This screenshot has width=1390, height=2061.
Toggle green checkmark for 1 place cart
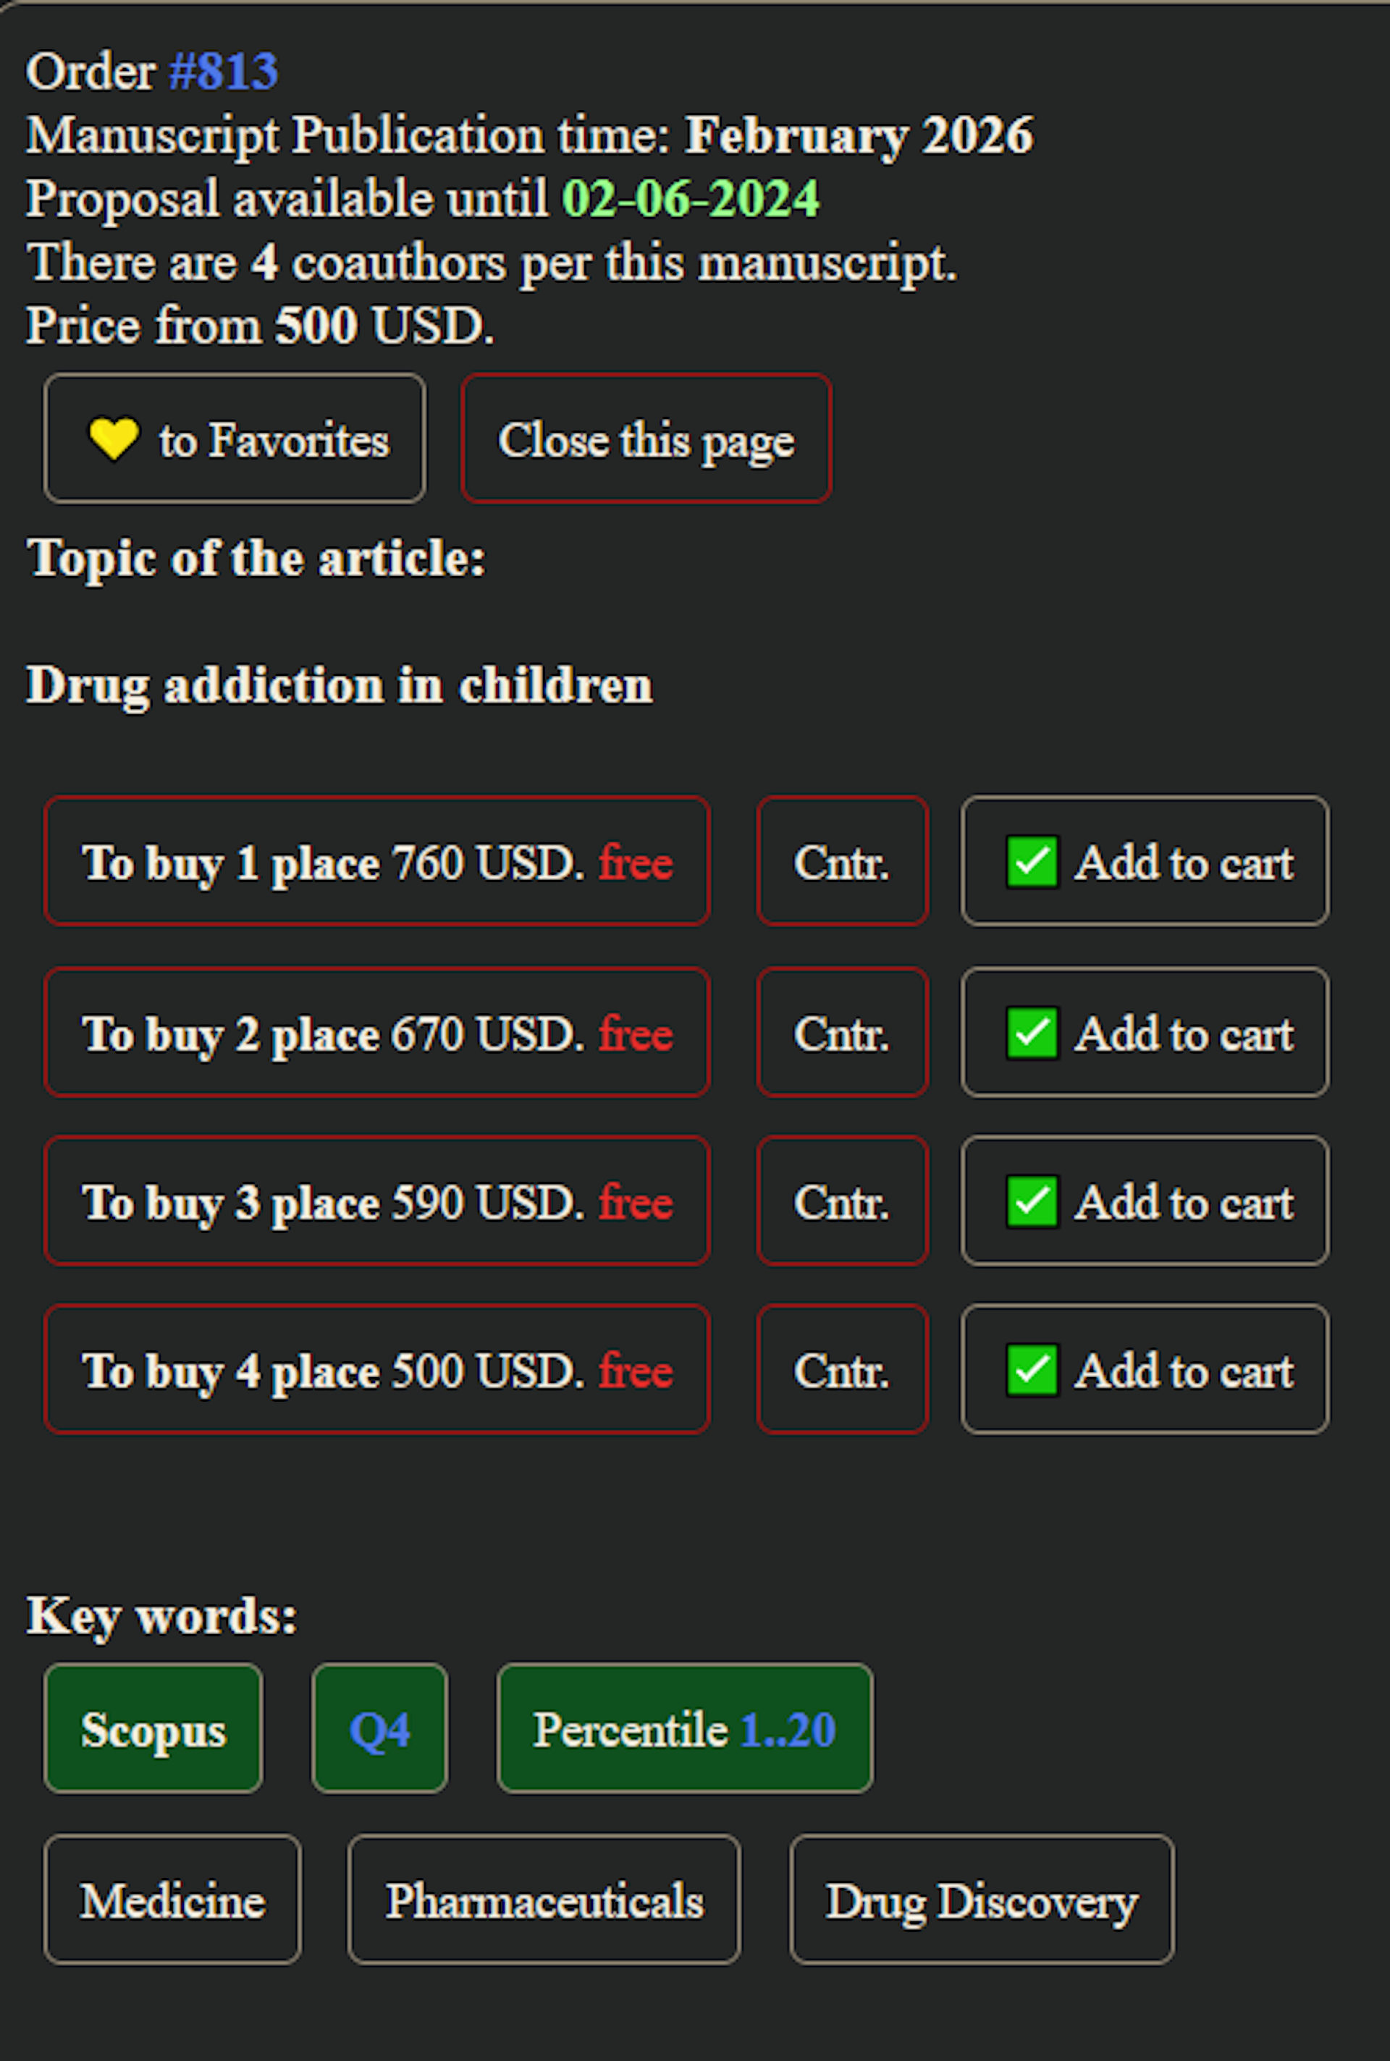(x=1032, y=861)
